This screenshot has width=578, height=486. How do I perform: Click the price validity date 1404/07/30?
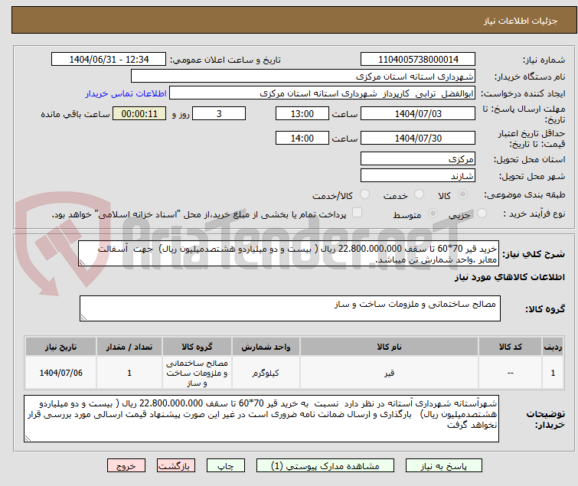[x=418, y=139]
